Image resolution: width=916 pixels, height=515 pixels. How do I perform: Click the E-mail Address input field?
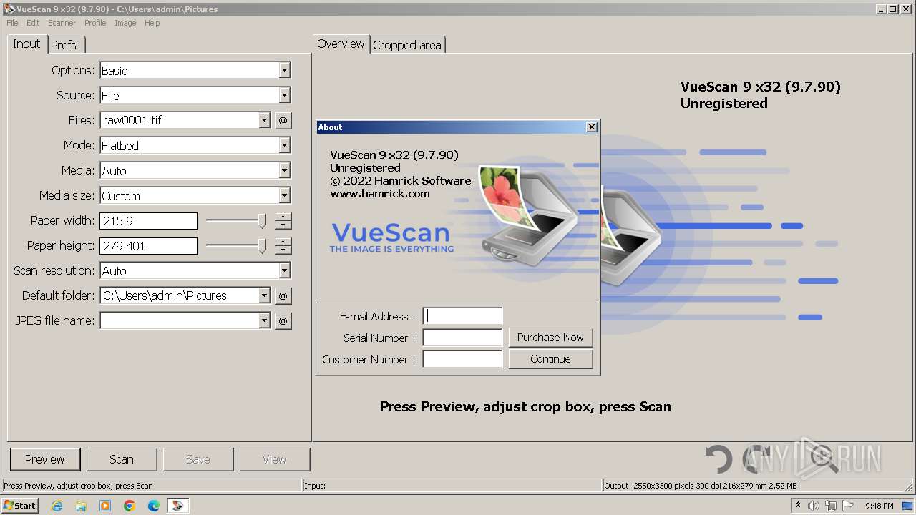(462, 316)
